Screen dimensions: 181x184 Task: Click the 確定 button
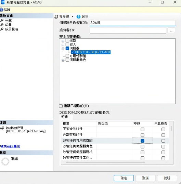click(x=124, y=178)
